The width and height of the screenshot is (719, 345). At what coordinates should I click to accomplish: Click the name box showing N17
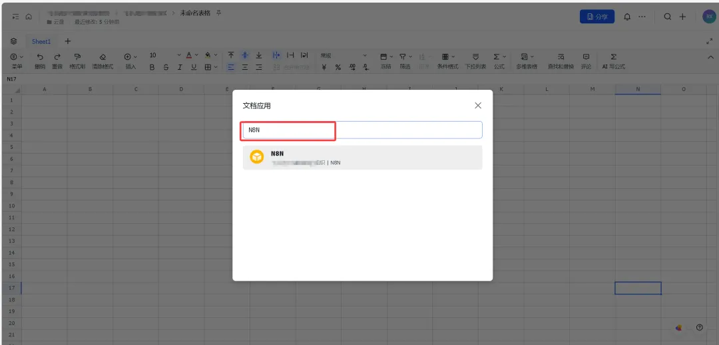[x=11, y=79]
